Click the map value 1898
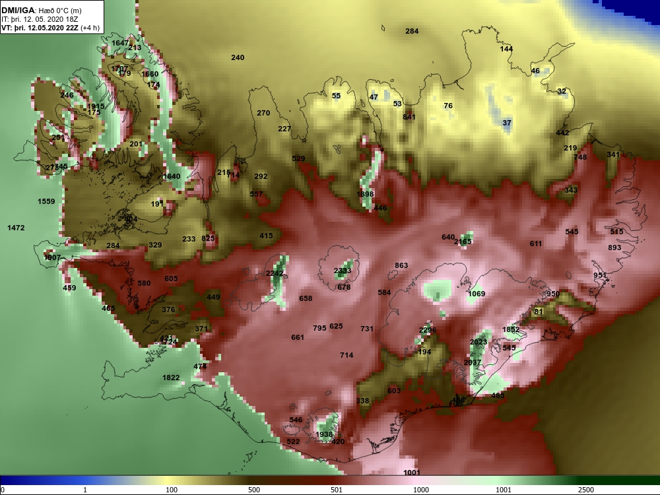Viewport: 660px width, 495px height. pos(365,194)
